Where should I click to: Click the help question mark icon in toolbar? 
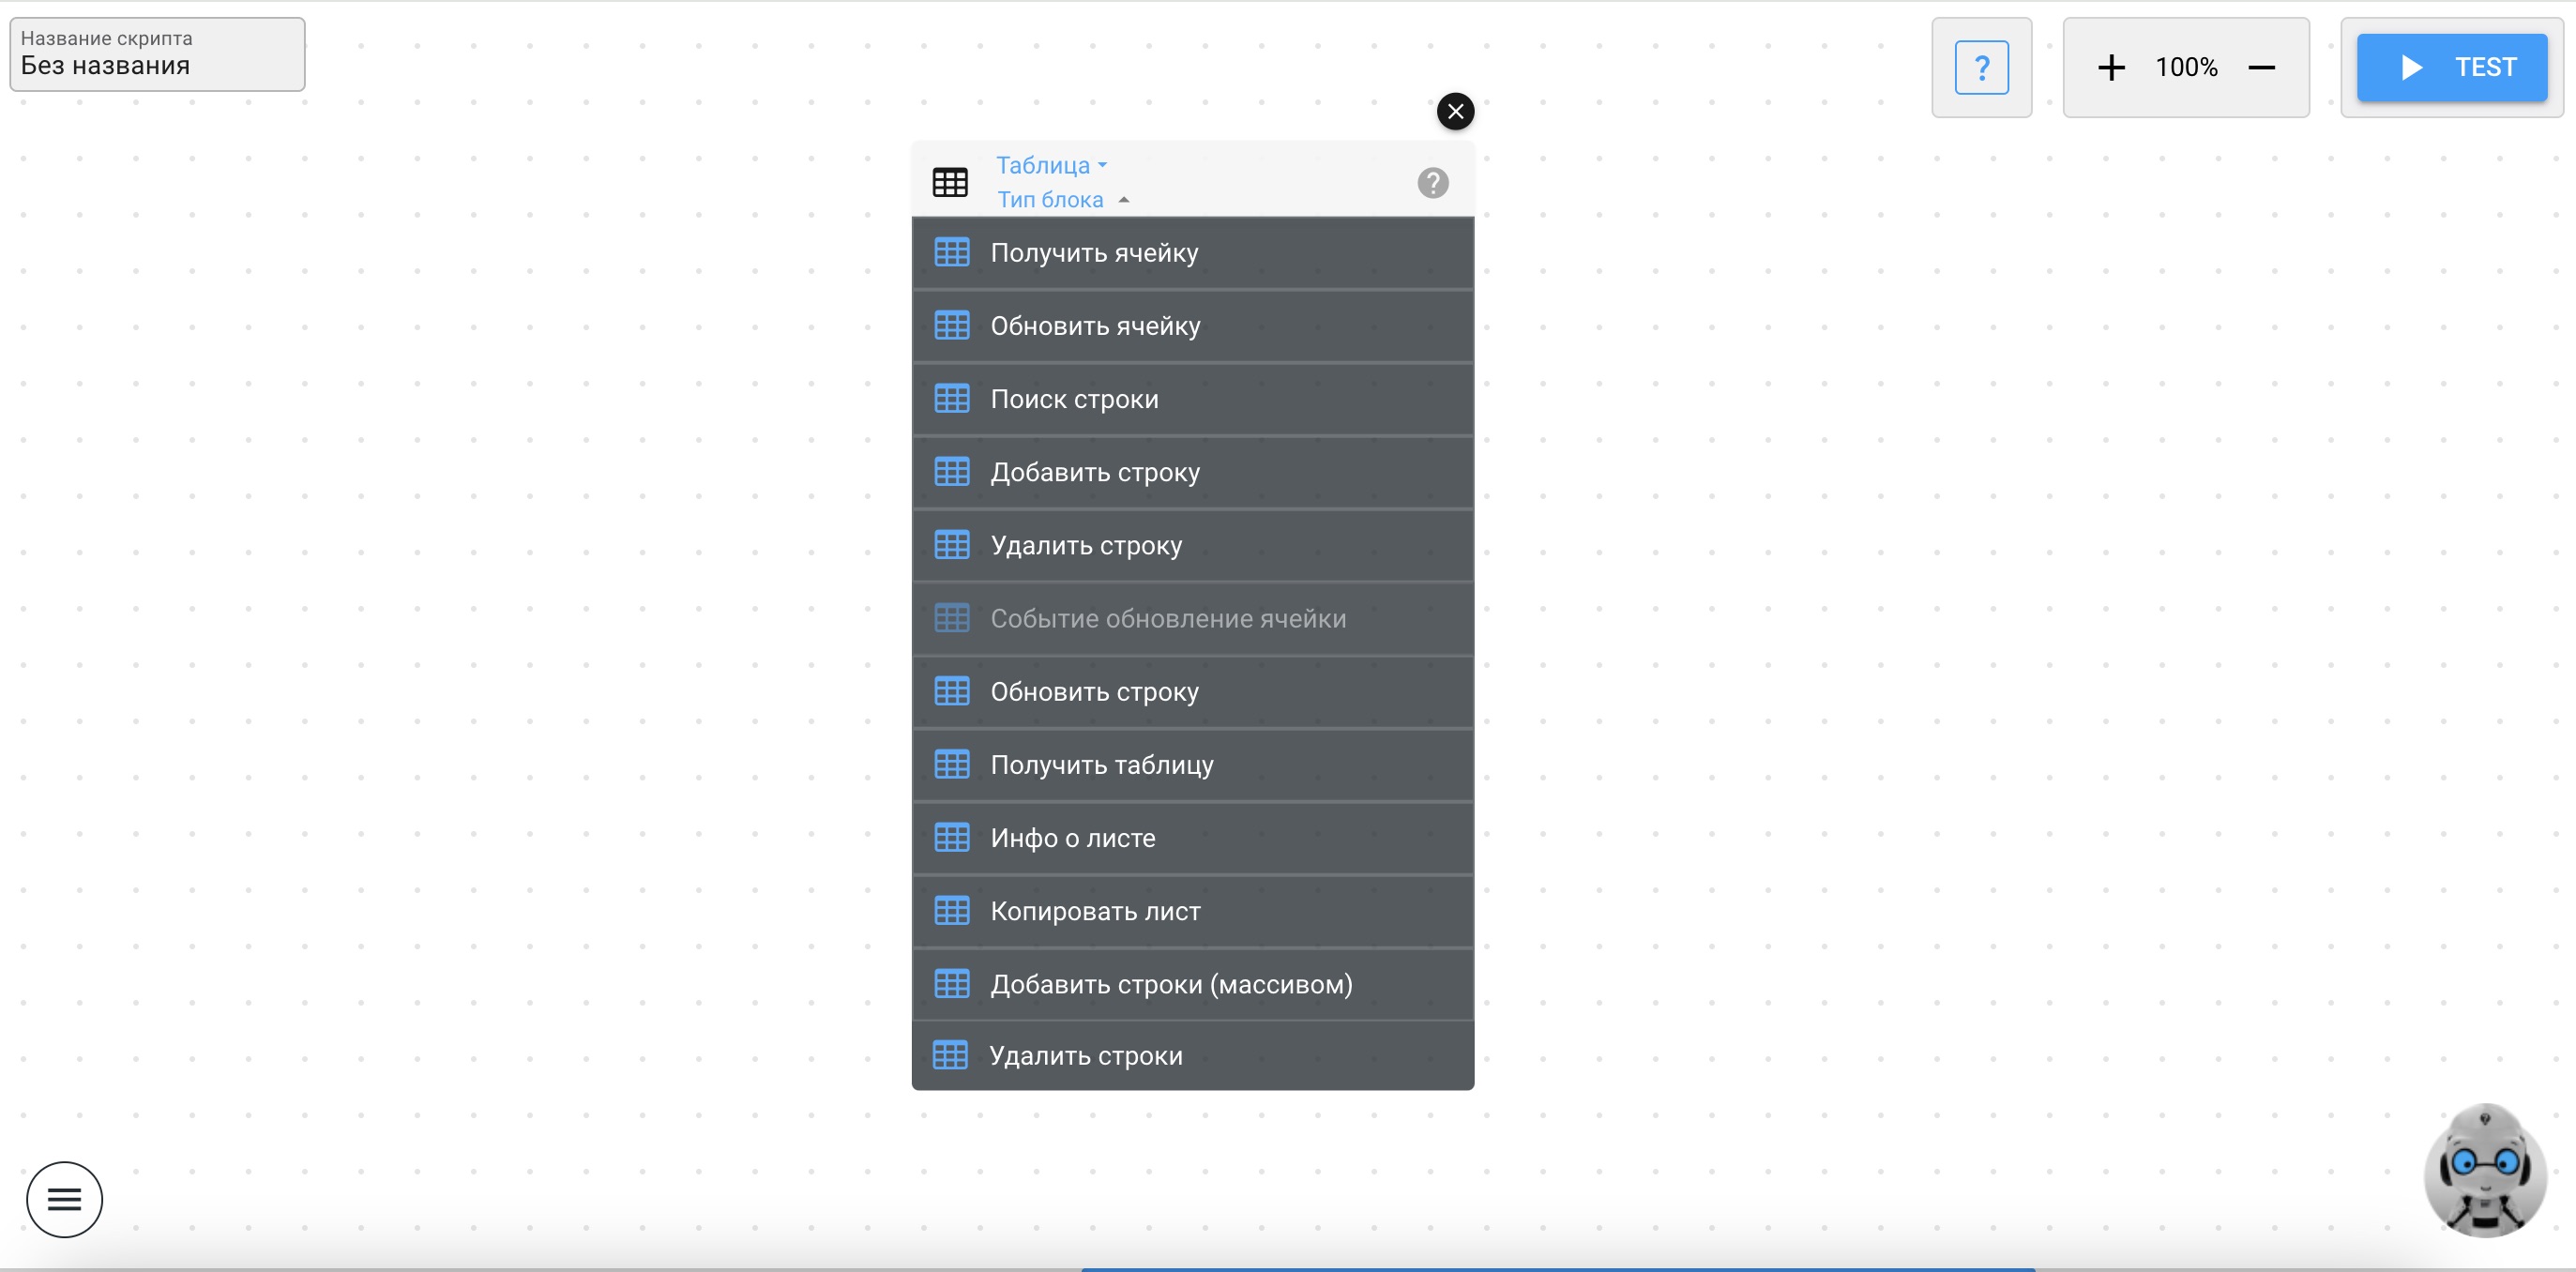[x=1981, y=67]
